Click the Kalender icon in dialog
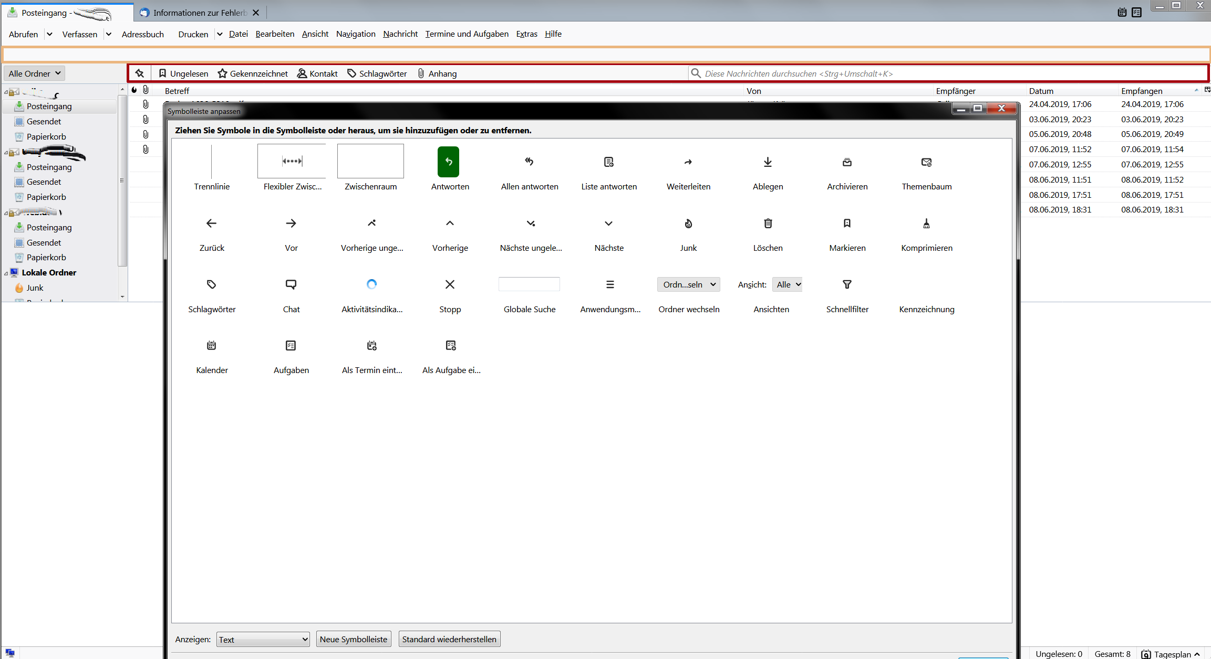Viewport: 1211px width, 659px height. click(x=211, y=345)
